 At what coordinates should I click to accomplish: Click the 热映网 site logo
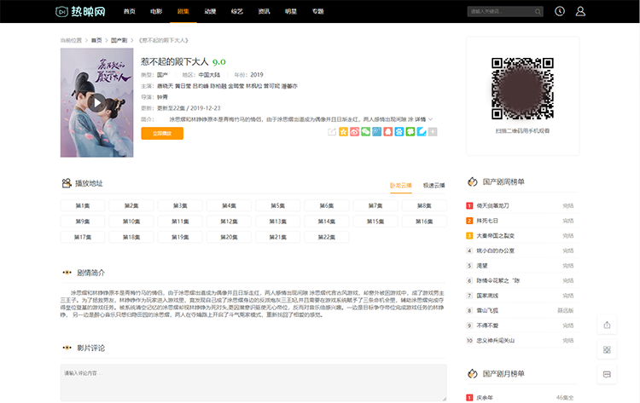(80, 11)
